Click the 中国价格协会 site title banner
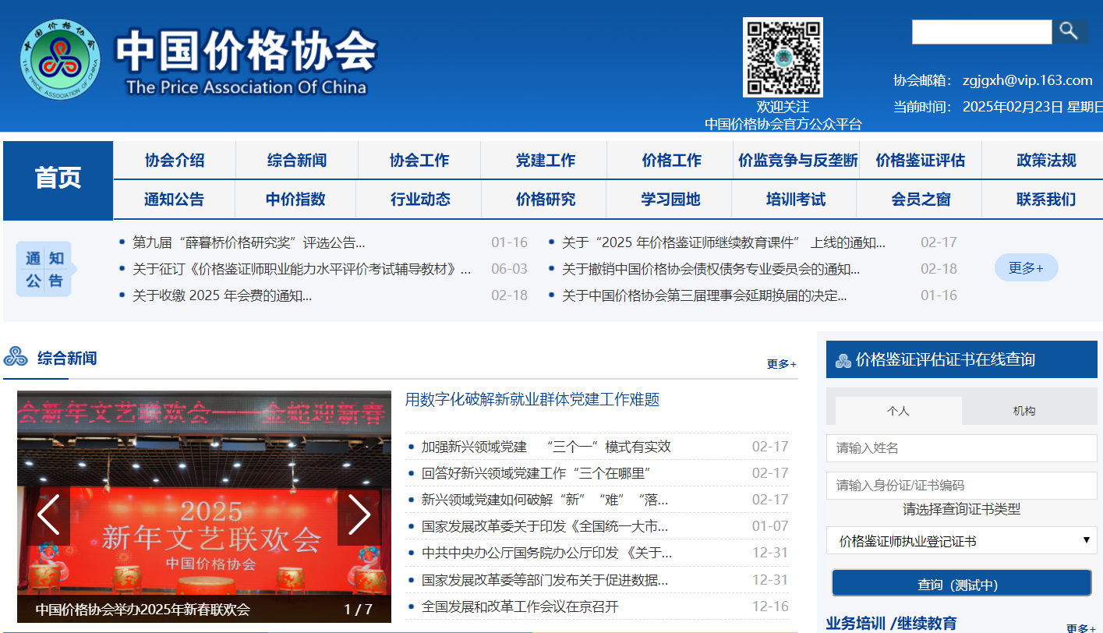 (246, 62)
